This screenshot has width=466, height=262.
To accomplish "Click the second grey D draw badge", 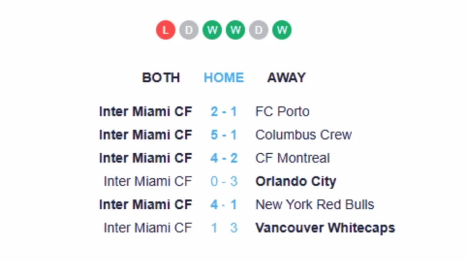I will (x=258, y=30).
